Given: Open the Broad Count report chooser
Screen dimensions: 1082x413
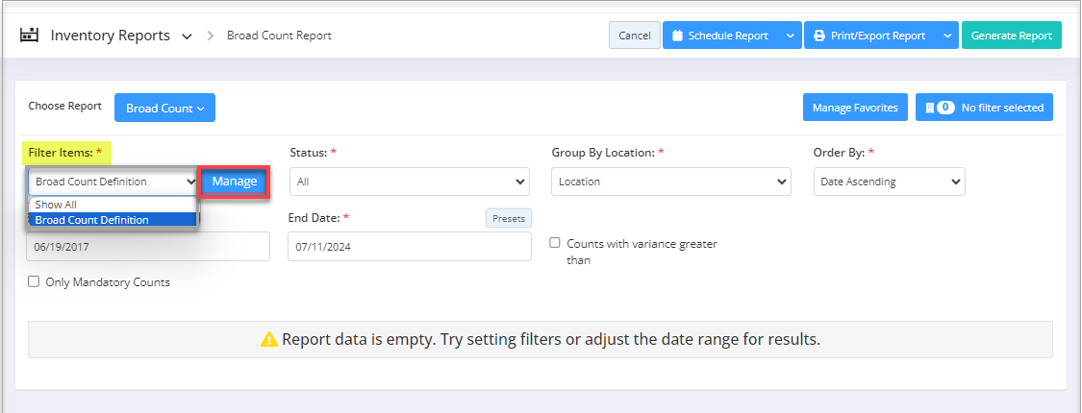Looking at the screenshot, I should coord(164,108).
